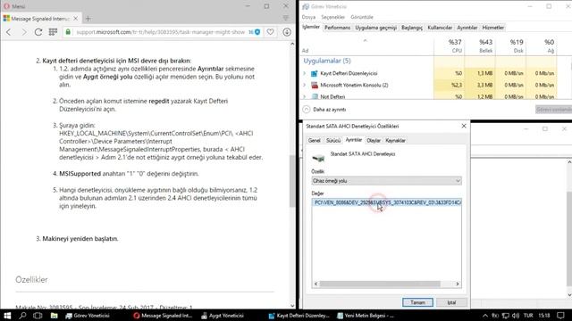Open the Windows Start menu

click(x=7, y=316)
